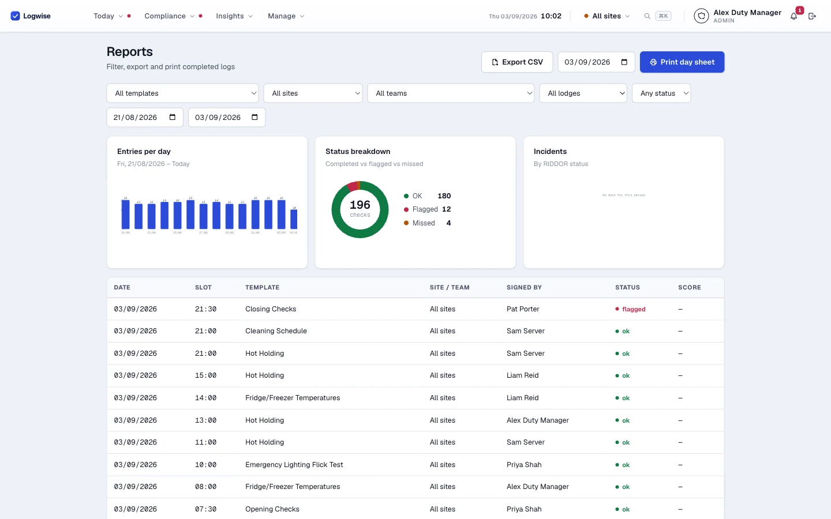Click the Opening Checks template name

[272, 509]
